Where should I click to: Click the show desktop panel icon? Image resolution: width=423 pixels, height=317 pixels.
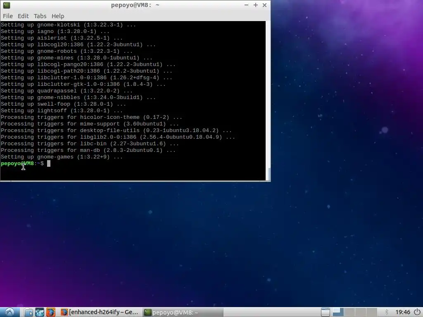coord(326,312)
